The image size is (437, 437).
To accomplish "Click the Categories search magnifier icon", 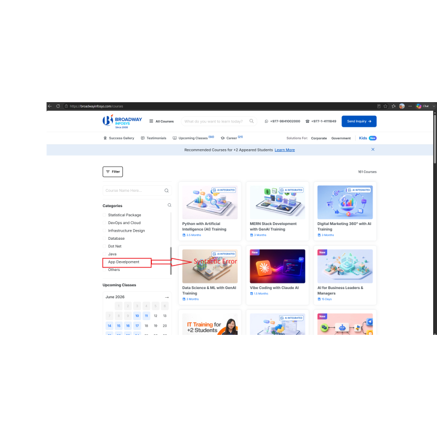I will pyautogui.click(x=169, y=205).
